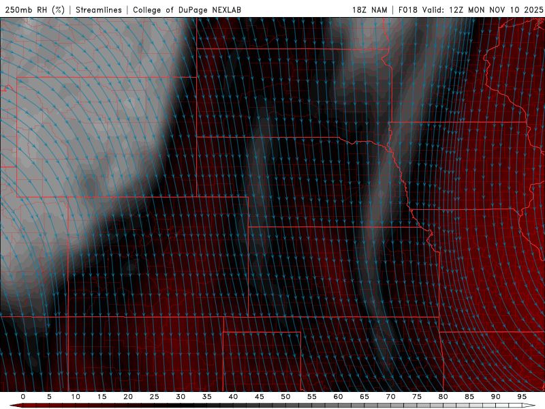Viewport: 545px width, 409px height.
Task: Click the colorbar label '15'
Action: click(x=102, y=397)
